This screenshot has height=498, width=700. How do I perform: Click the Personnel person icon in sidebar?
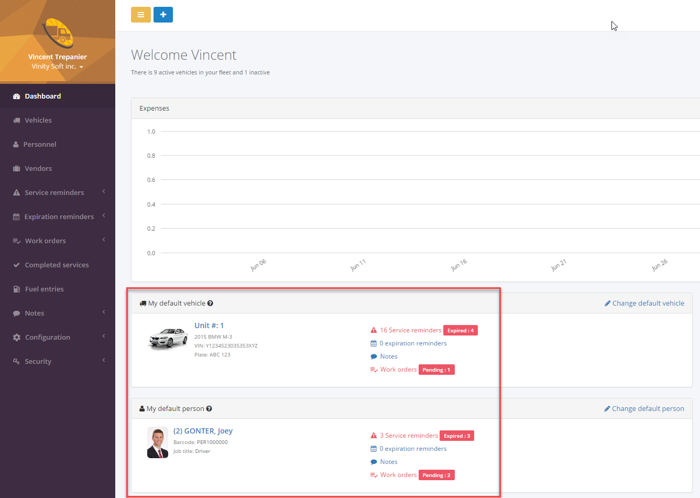click(16, 145)
